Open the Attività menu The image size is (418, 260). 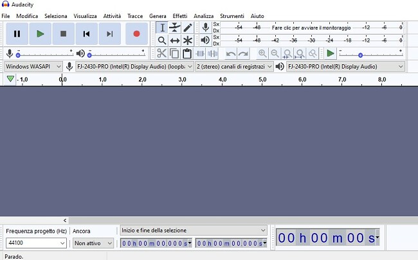pyautogui.click(x=112, y=16)
